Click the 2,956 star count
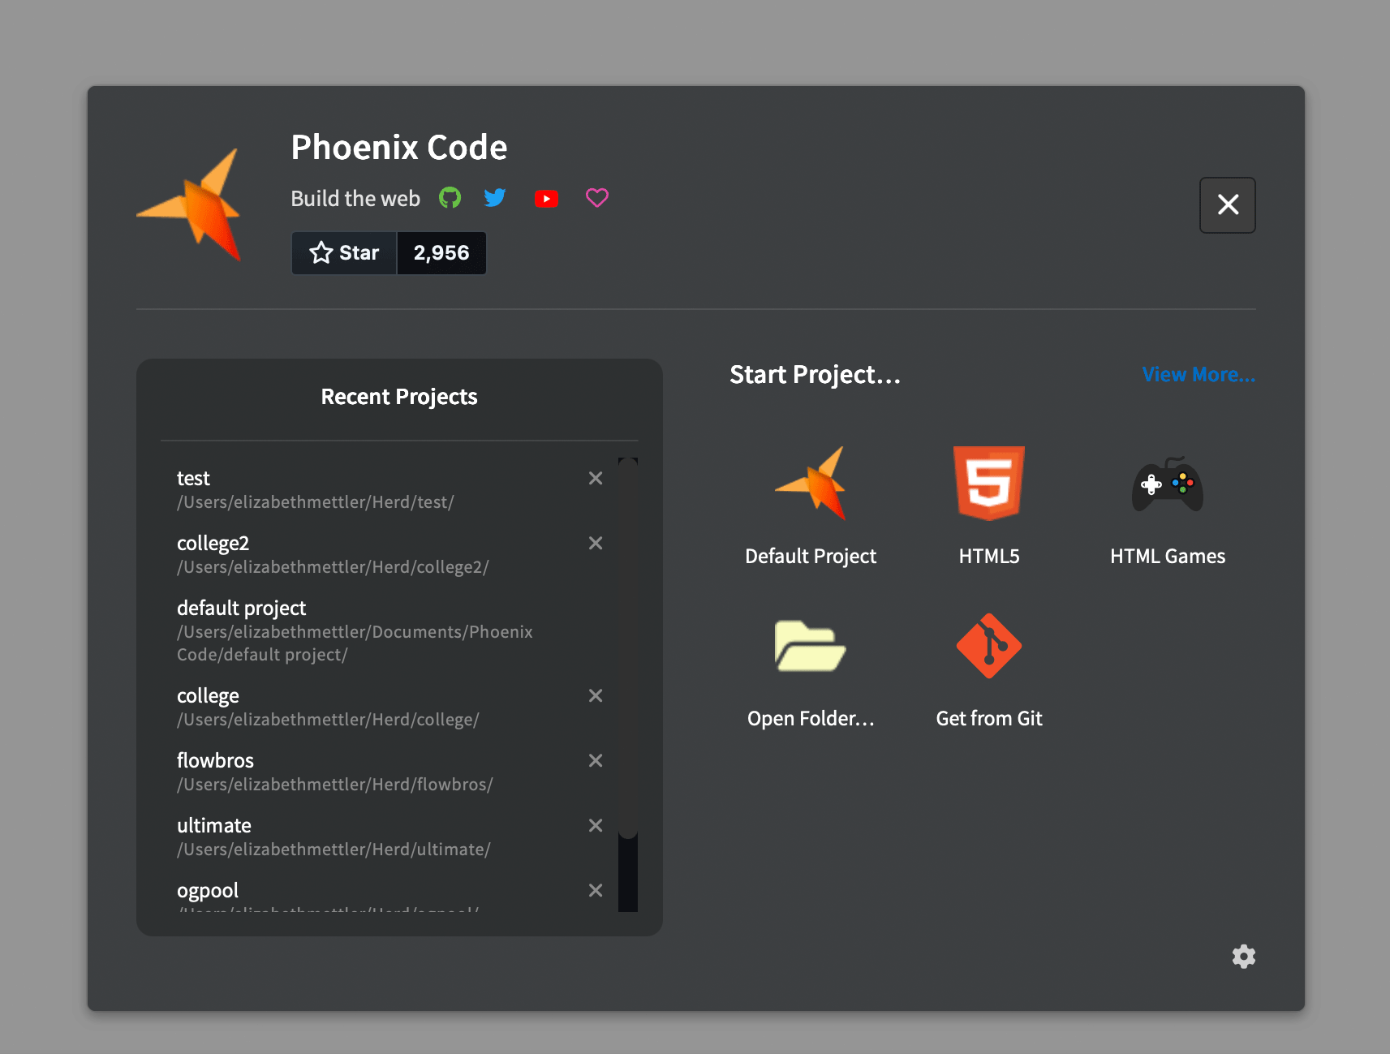The width and height of the screenshot is (1390, 1054). pos(441,253)
